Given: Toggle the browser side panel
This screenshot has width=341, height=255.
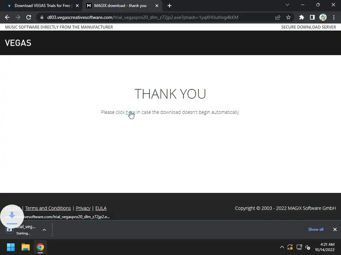Looking at the screenshot, I should pos(312,17).
